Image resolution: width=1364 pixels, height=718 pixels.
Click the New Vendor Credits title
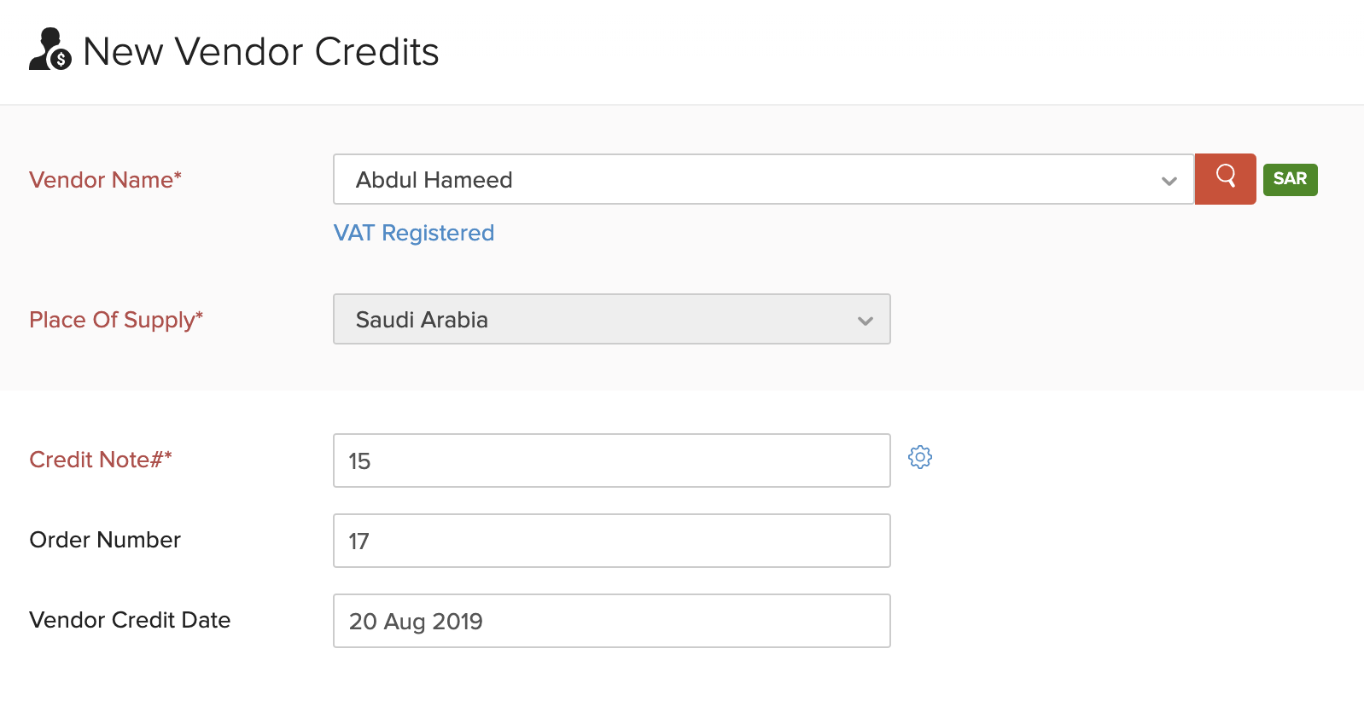click(259, 51)
